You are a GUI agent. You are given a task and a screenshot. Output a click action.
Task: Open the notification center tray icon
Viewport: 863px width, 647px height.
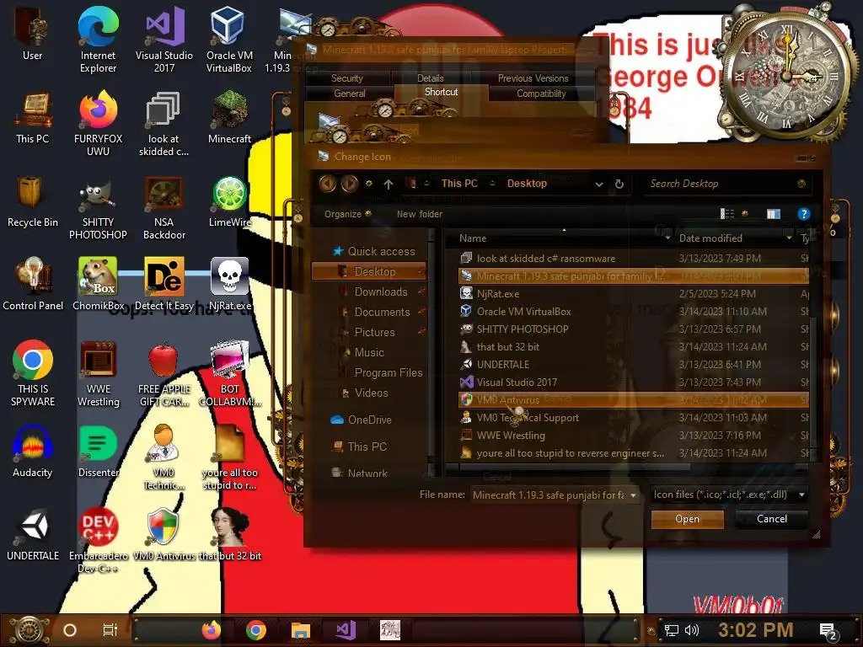(828, 630)
